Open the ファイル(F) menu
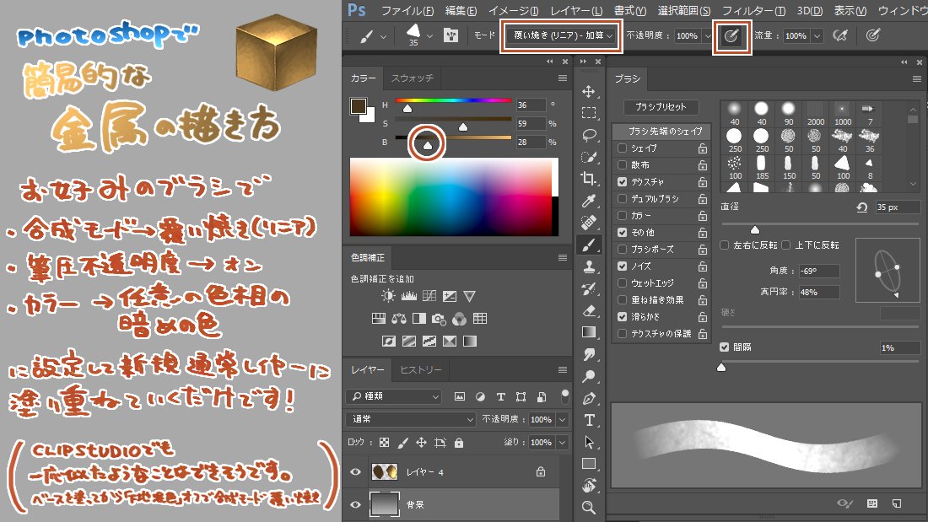This screenshot has height=522, width=928. 407,11
